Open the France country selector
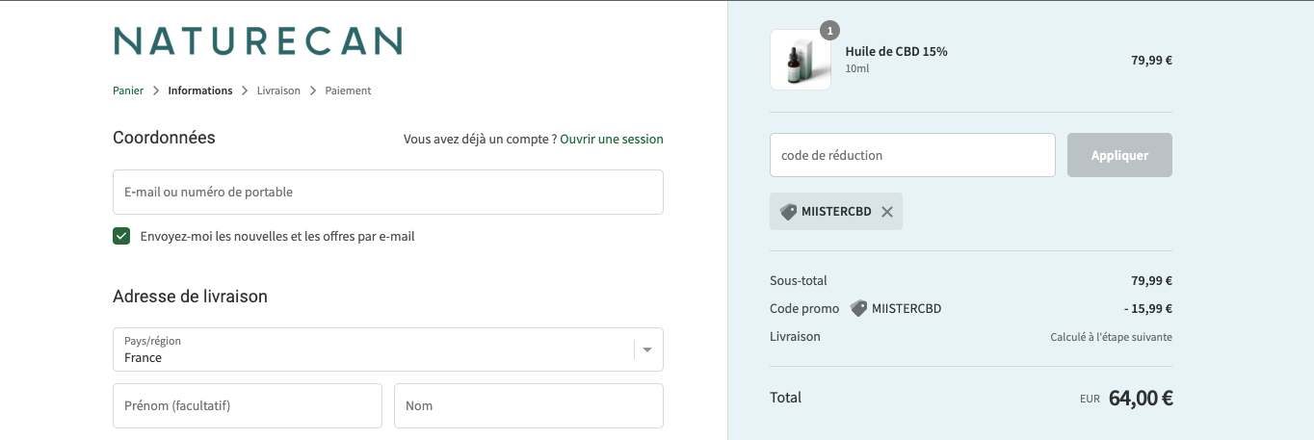 (388, 349)
